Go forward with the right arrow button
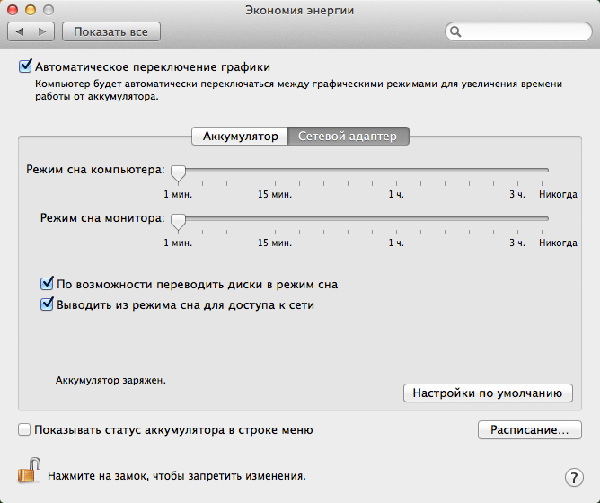The image size is (600, 503). (x=43, y=32)
